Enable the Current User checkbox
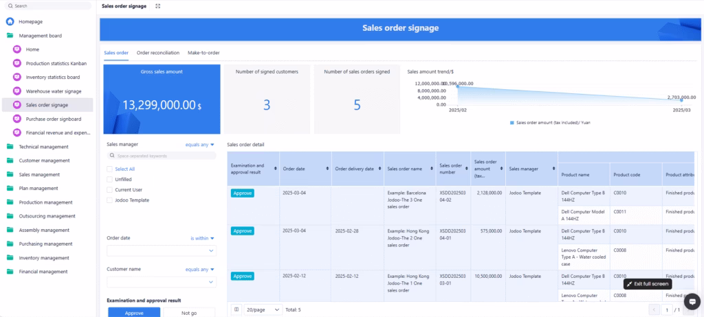The height and width of the screenshot is (317, 704). 109,189
